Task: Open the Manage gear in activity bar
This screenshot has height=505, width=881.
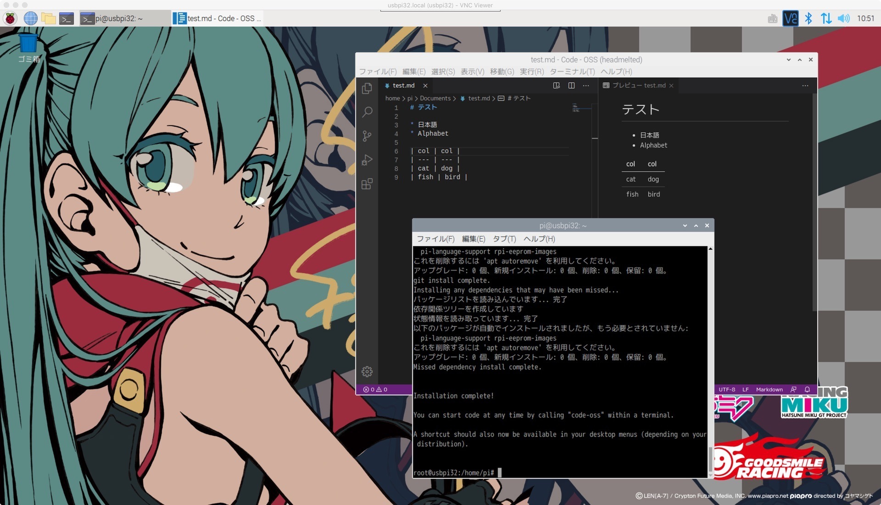Action: pyautogui.click(x=367, y=371)
